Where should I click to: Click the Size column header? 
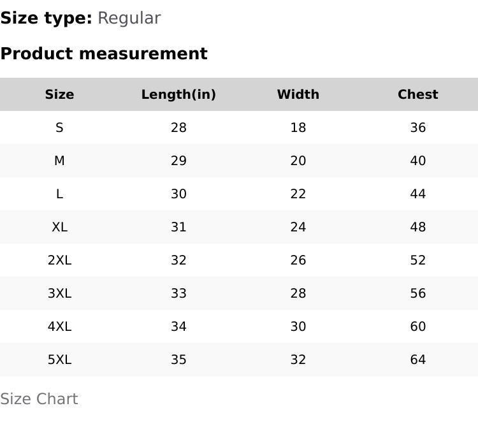coord(59,94)
